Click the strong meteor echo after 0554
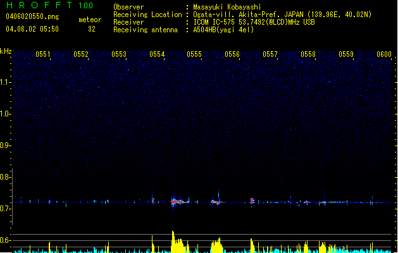This screenshot has width=398, height=253. click(178, 202)
